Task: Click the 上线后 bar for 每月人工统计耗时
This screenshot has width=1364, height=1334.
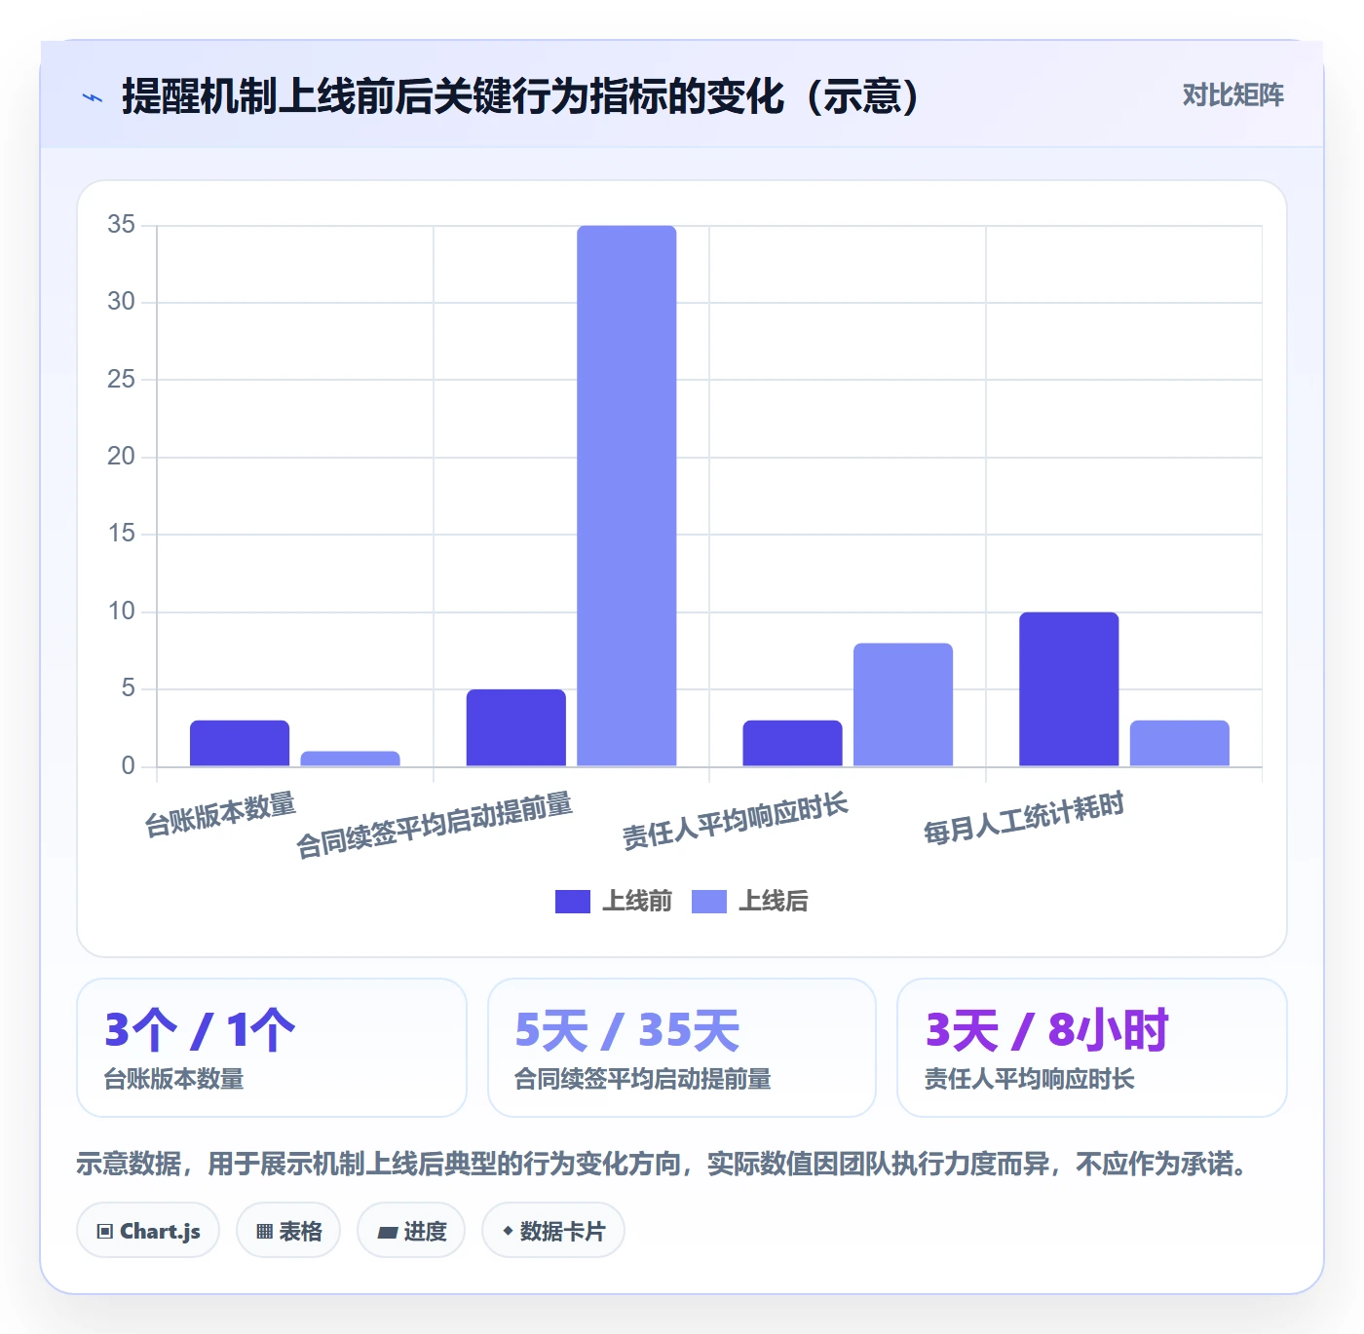Action: point(1180,743)
